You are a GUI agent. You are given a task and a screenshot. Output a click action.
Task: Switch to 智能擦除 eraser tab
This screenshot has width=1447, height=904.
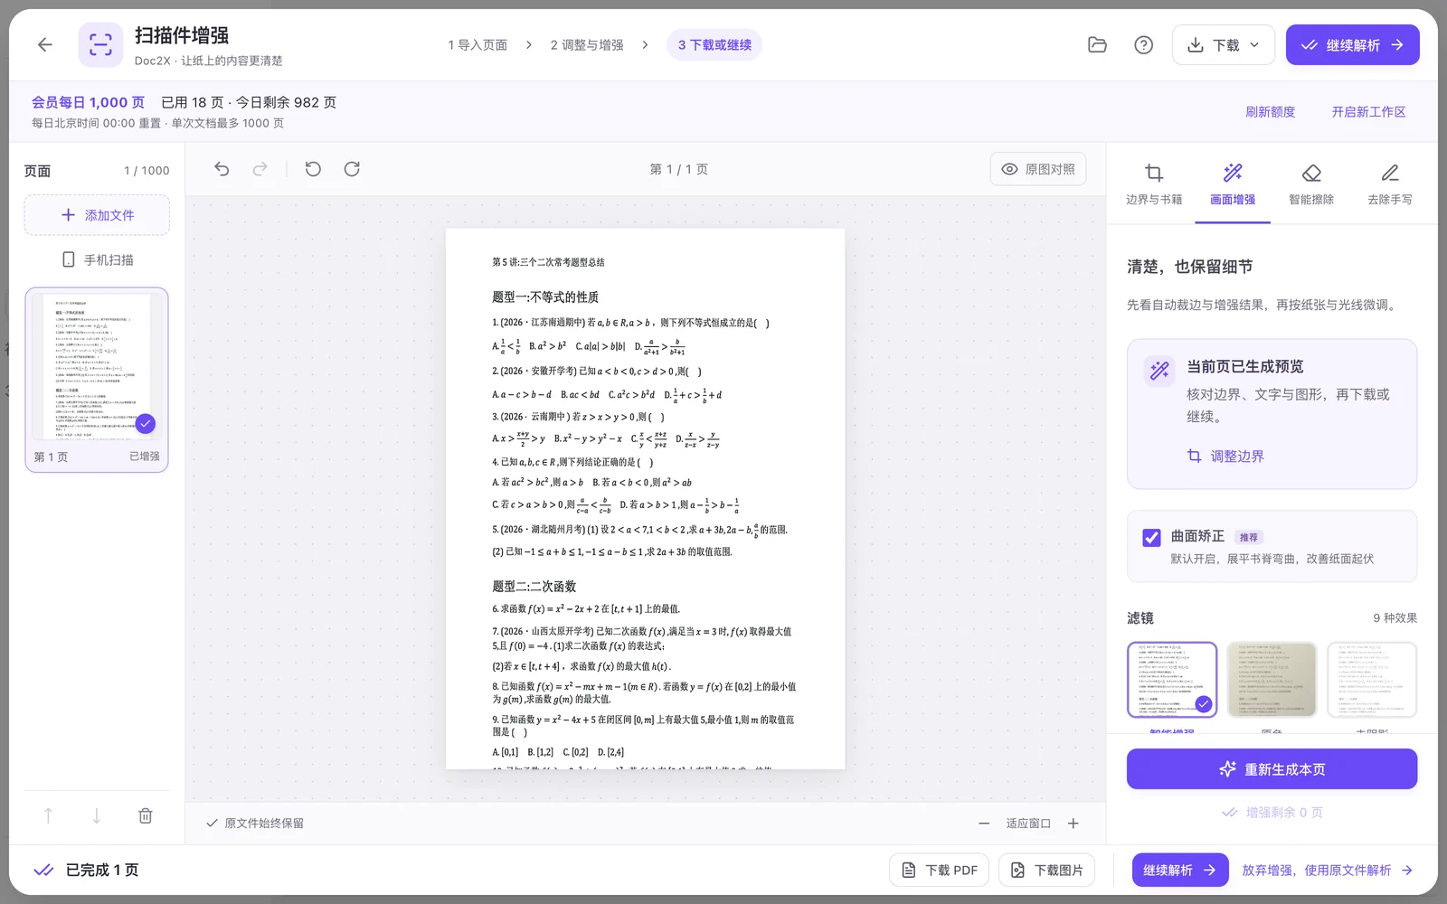pos(1311,184)
